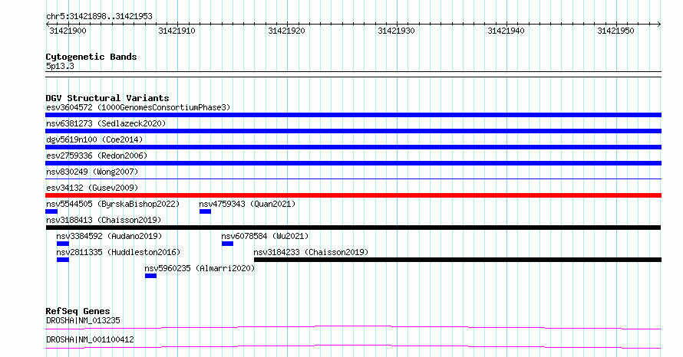Open variant nsv3188413 (Chaisson2019)

[104, 220]
